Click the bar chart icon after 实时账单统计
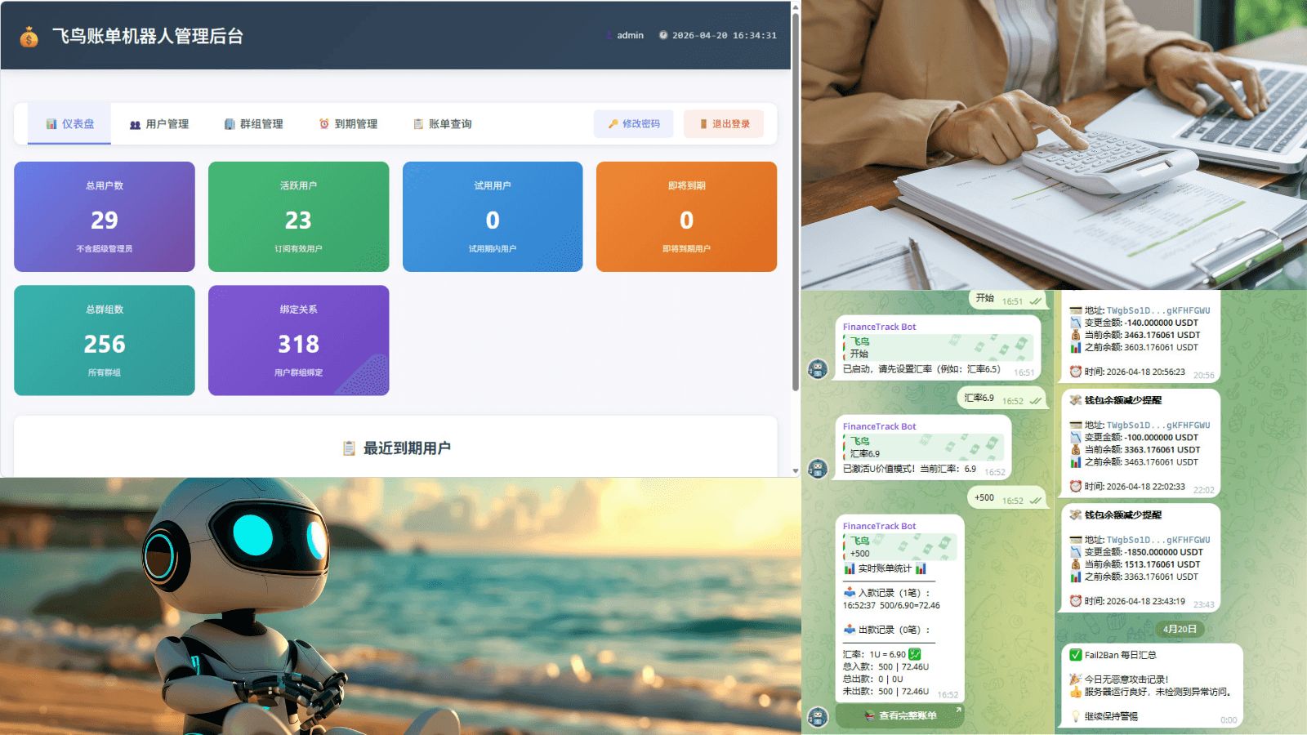Screen dimensions: 1307x735 tap(921, 568)
